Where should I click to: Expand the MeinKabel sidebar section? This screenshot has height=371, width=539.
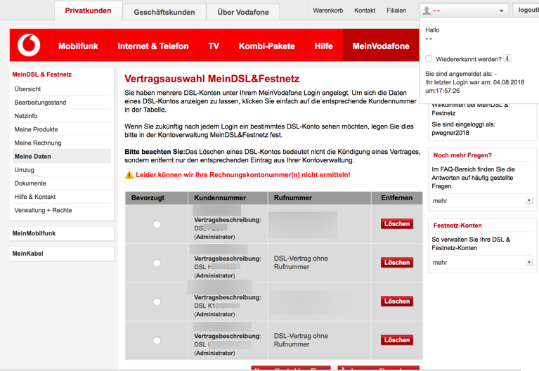click(62, 254)
